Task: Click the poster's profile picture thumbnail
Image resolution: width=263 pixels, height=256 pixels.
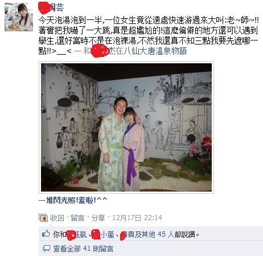Action: [19, 17]
